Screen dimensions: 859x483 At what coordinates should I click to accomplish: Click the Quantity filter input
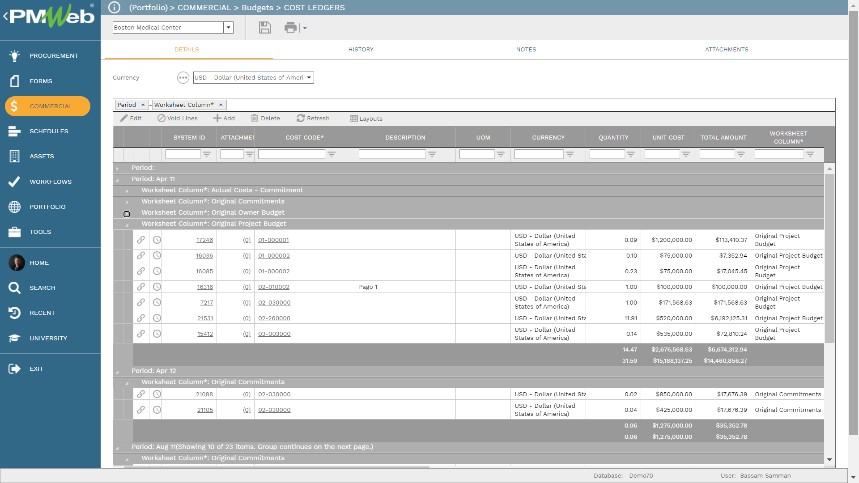[x=607, y=154]
